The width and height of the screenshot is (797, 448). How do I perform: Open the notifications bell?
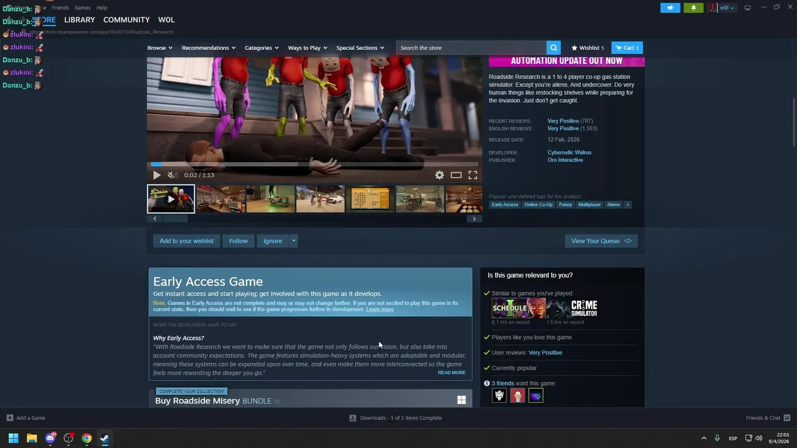click(x=694, y=7)
